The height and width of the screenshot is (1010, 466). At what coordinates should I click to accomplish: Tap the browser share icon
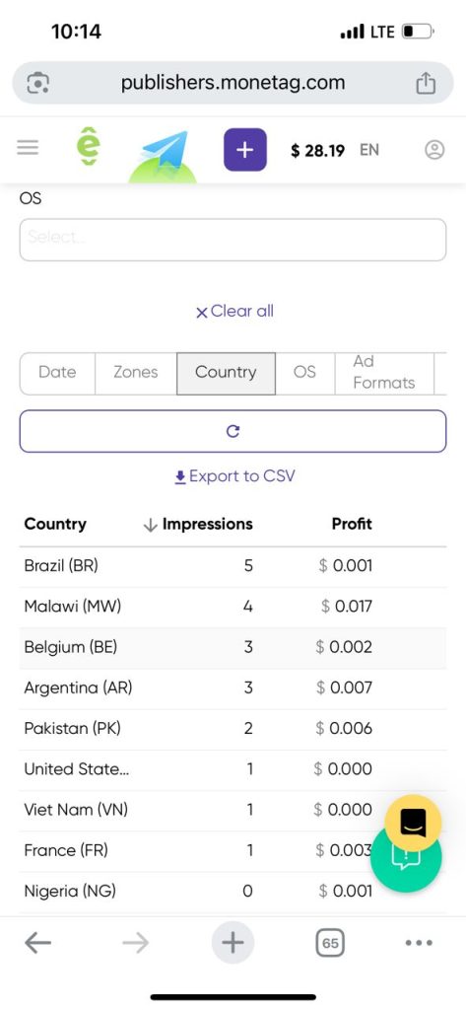tap(426, 83)
